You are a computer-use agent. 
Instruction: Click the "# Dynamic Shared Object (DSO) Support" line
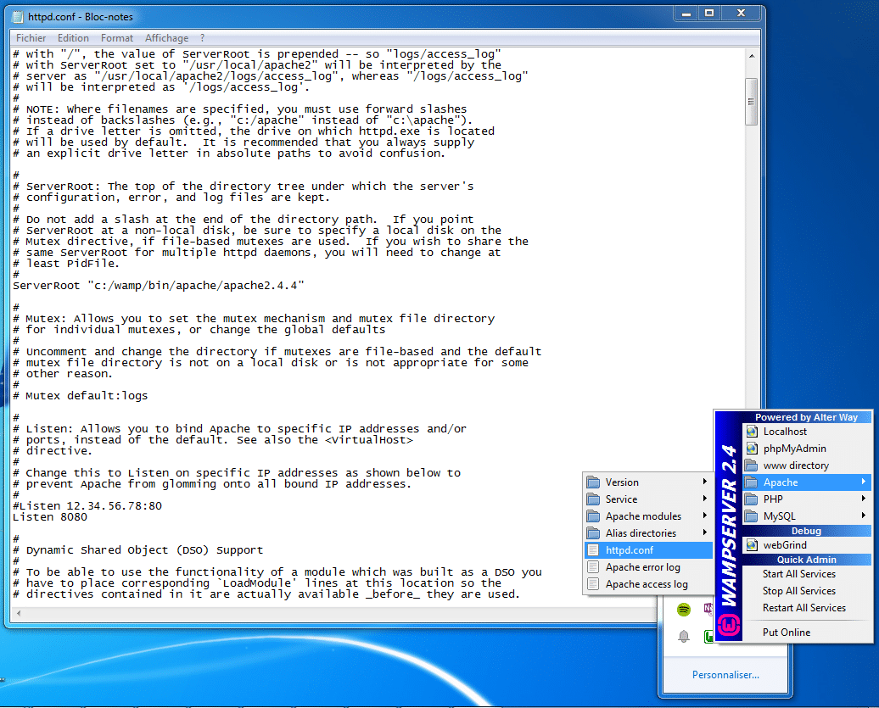point(138,550)
